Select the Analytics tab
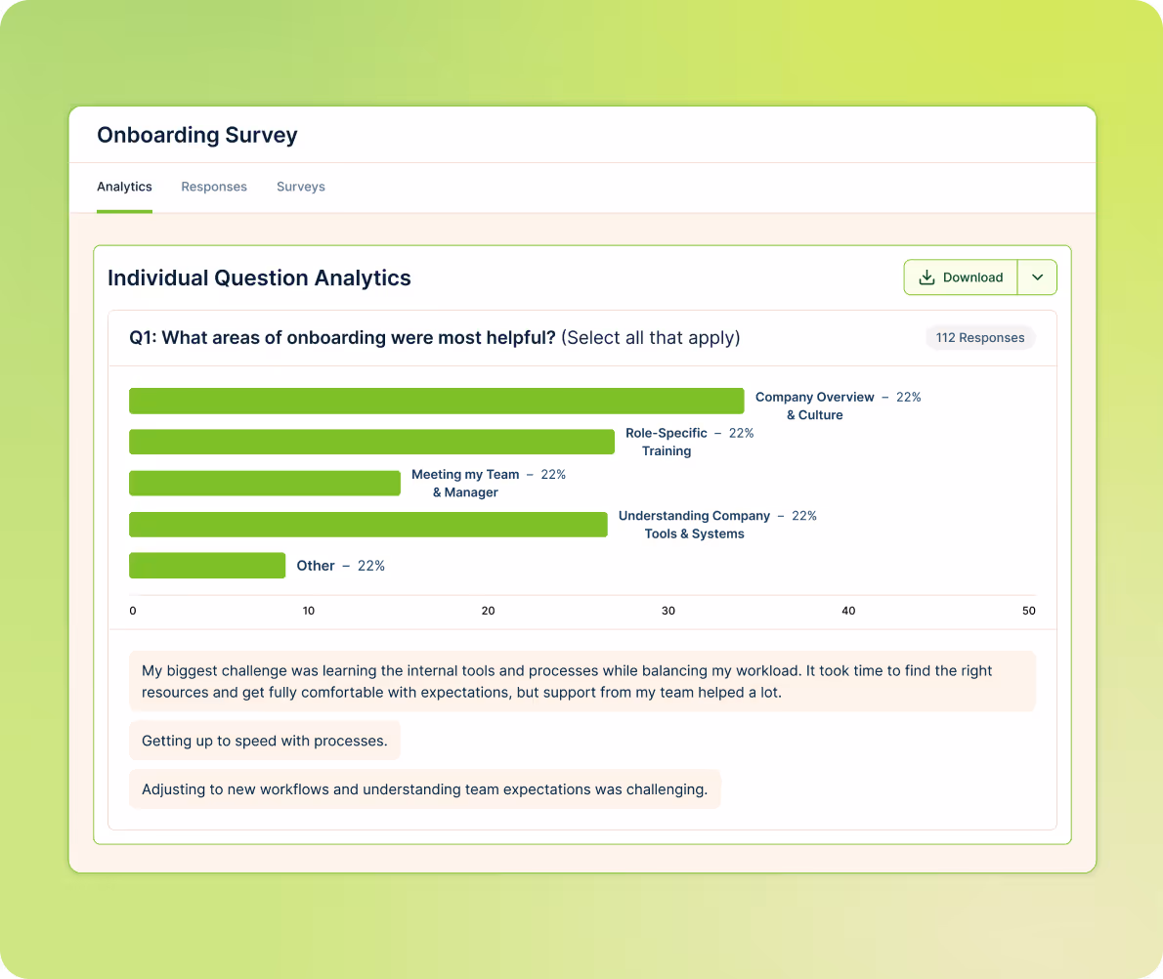The image size is (1163, 979). click(124, 187)
